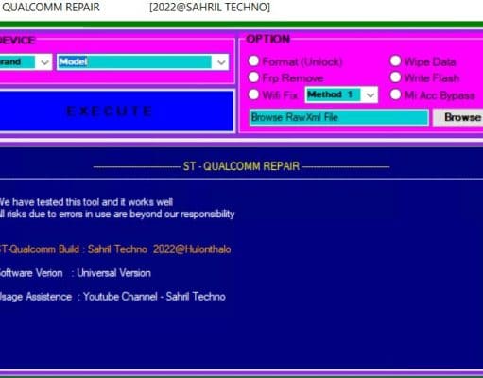Click the 'Youtube Channel - Sahril Techno' line
The image size is (483, 378).
click(154, 297)
